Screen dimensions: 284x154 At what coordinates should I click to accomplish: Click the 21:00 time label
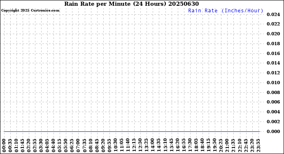pyautogui.click(x=227, y=146)
